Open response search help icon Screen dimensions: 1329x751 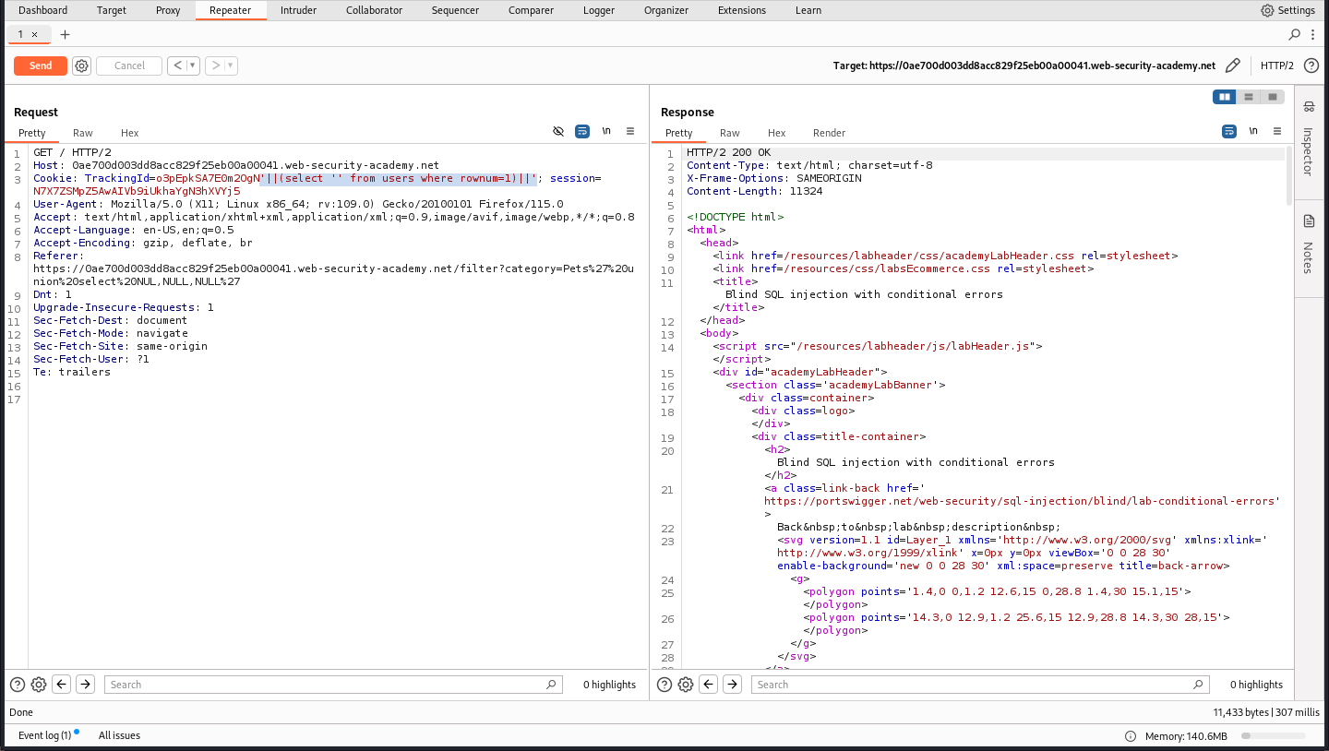pyautogui.click(x=664, y=685)
